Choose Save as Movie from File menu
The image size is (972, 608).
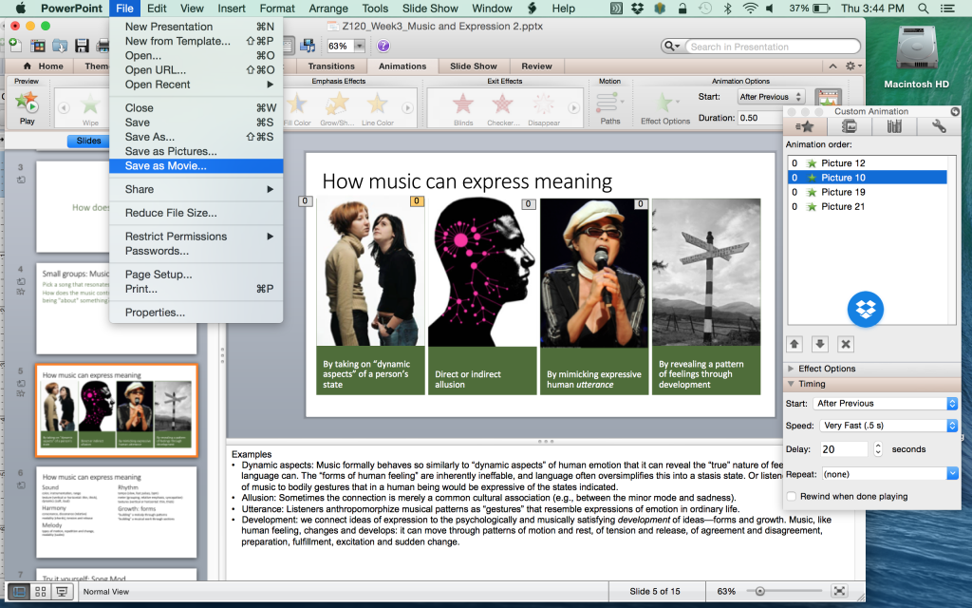196,165
